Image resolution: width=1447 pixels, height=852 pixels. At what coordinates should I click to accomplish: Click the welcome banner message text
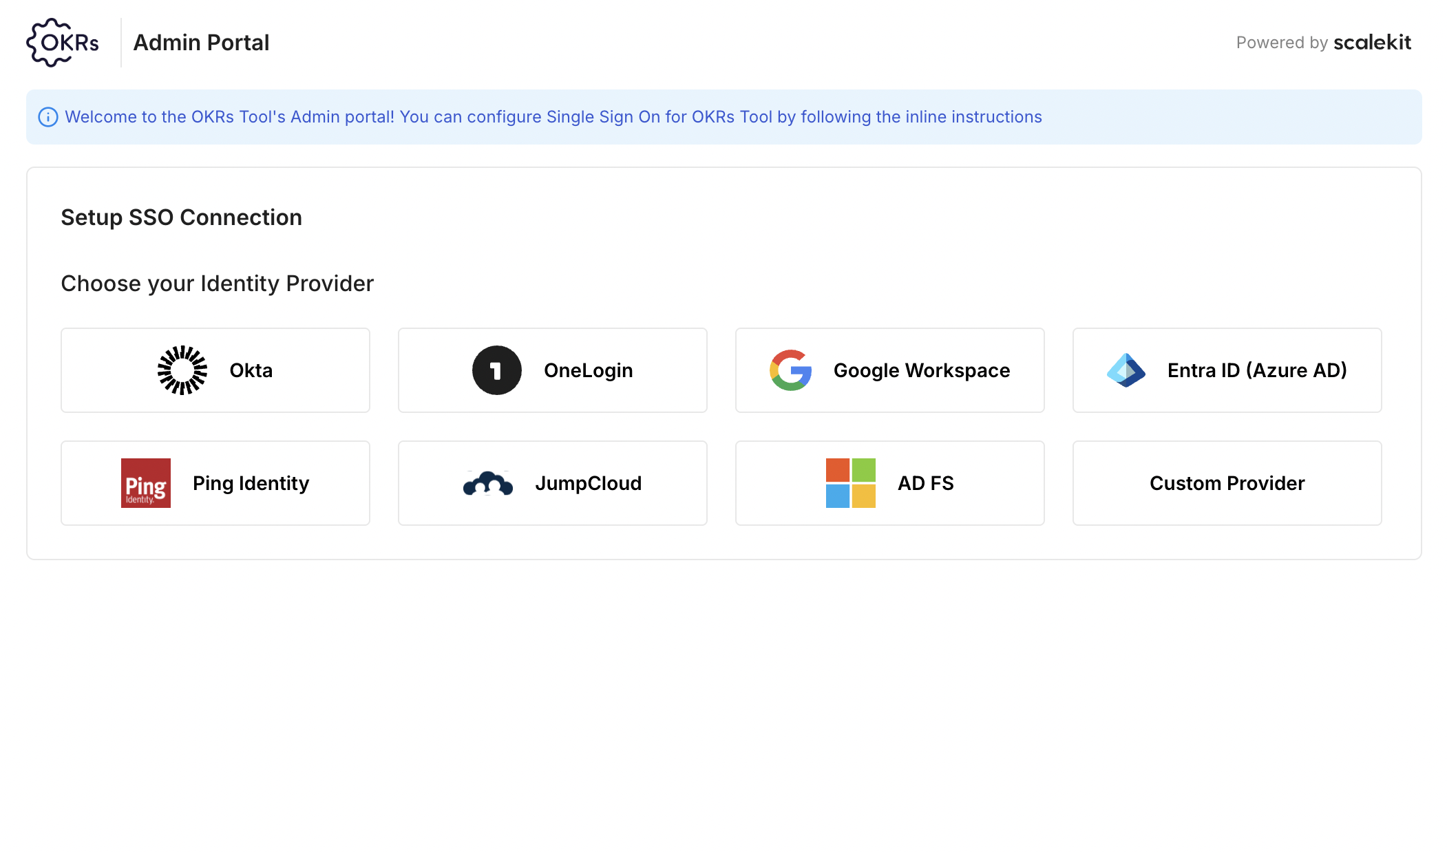(x=553, y=117)
